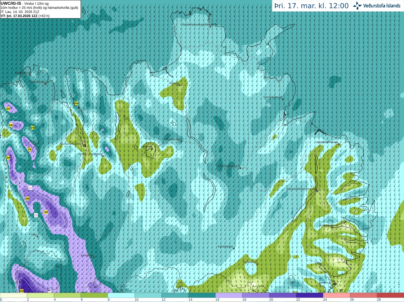Screen dimensions: 404x302
Task: Click the 'Þri. 17. mar. kl. 12:00' date header
Action: click(x=311, y=6)
